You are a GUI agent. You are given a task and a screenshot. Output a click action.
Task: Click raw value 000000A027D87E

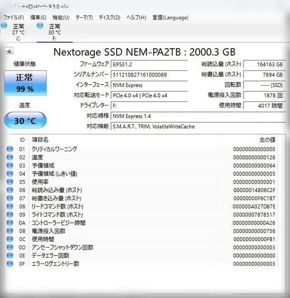254,206
